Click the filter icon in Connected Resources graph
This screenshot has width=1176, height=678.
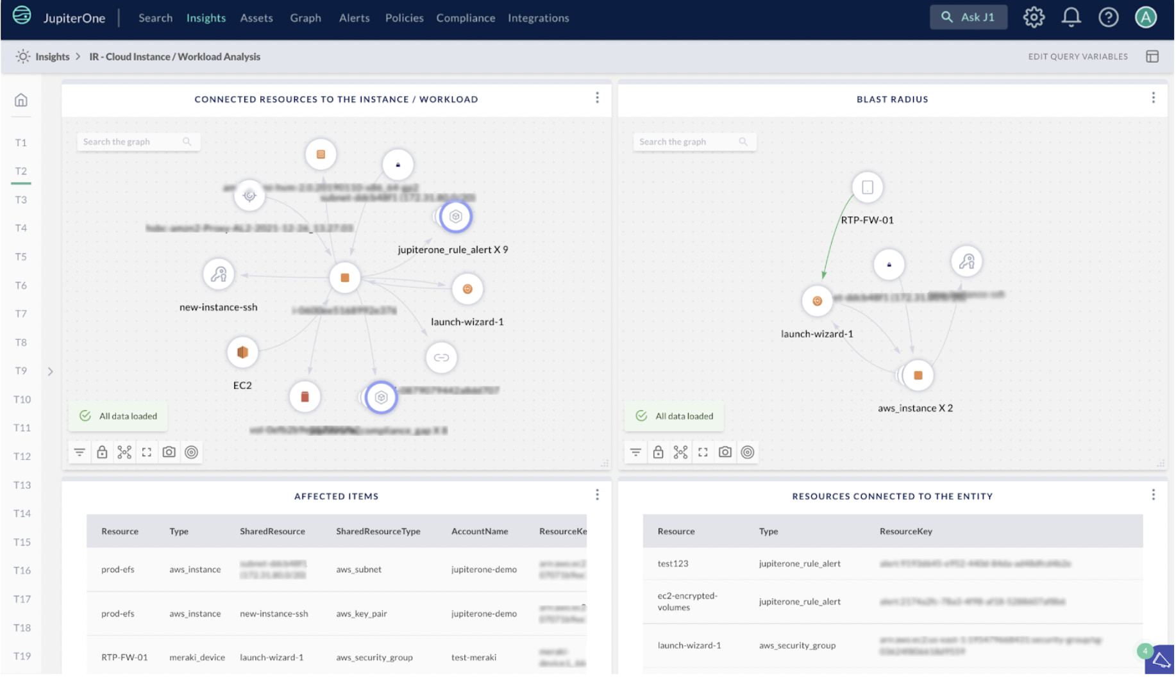(80, 452)
